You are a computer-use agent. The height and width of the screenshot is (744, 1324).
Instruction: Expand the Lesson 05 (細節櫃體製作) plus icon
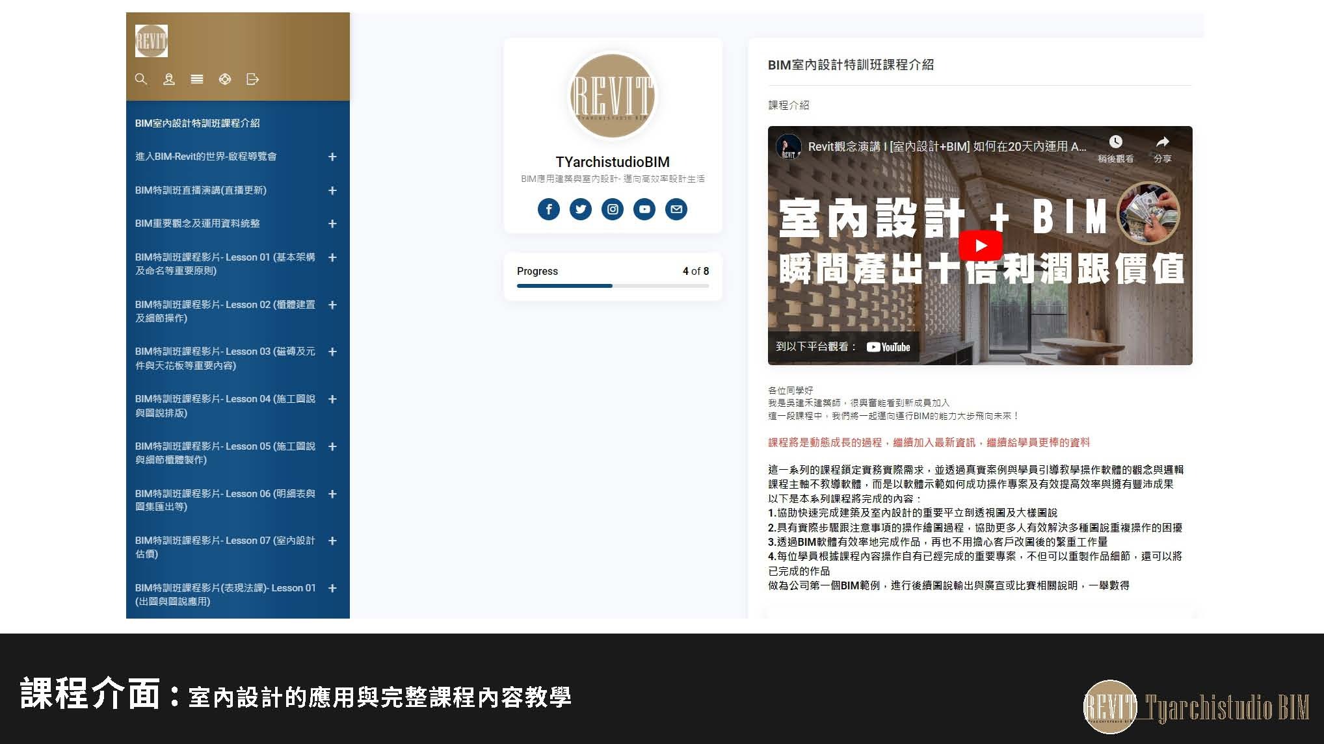click(x=332, y=446)
